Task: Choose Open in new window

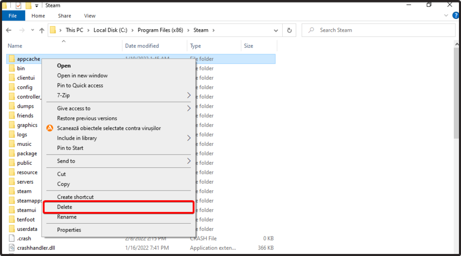Action: pos(119,76)
